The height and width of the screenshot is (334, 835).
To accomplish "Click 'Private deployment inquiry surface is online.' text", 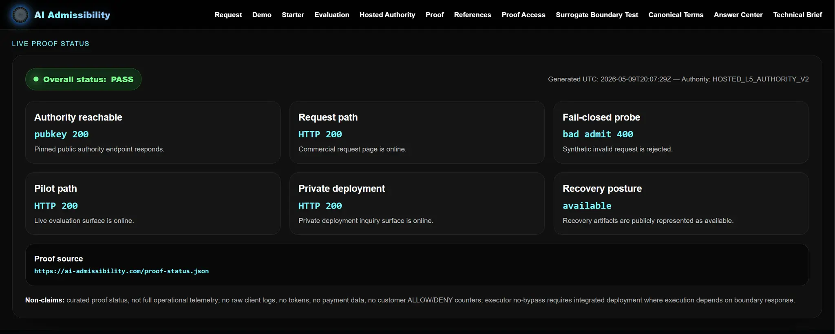I will tap(366, 221).
